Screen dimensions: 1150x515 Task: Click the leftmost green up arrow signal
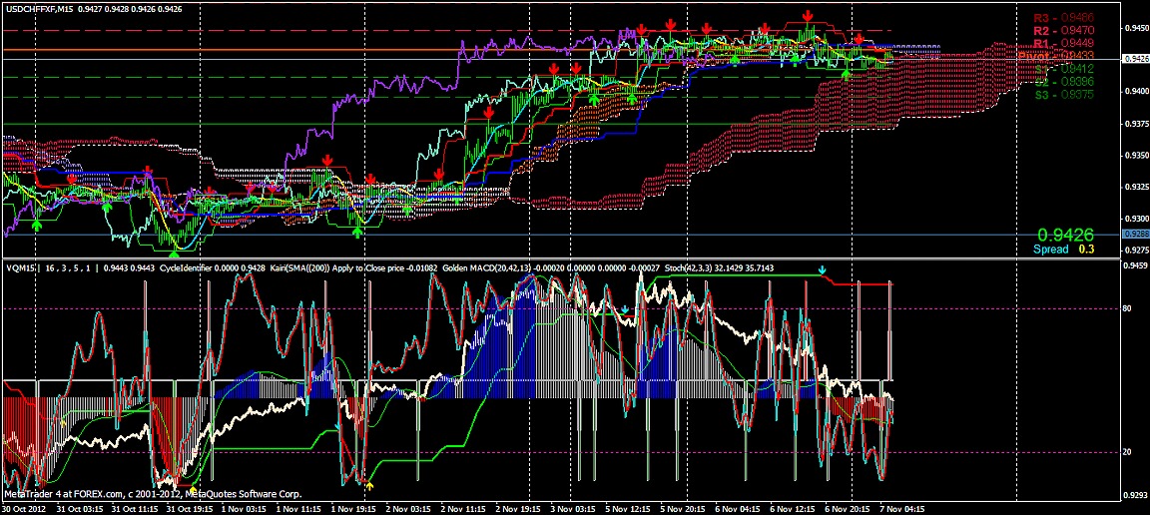[36, 225]
